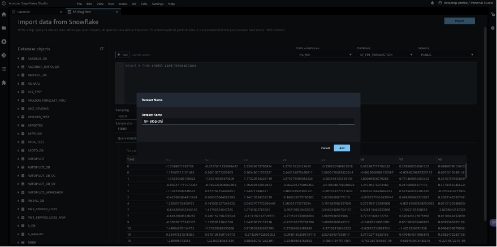Open the Data warehouse ML_WH dropdown
Screen dimensions: 497x247
tap(325, 55)
